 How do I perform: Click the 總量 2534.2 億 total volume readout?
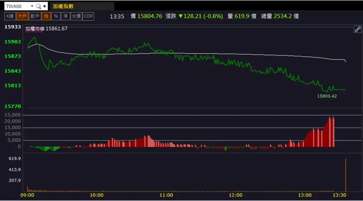(280, 16)
